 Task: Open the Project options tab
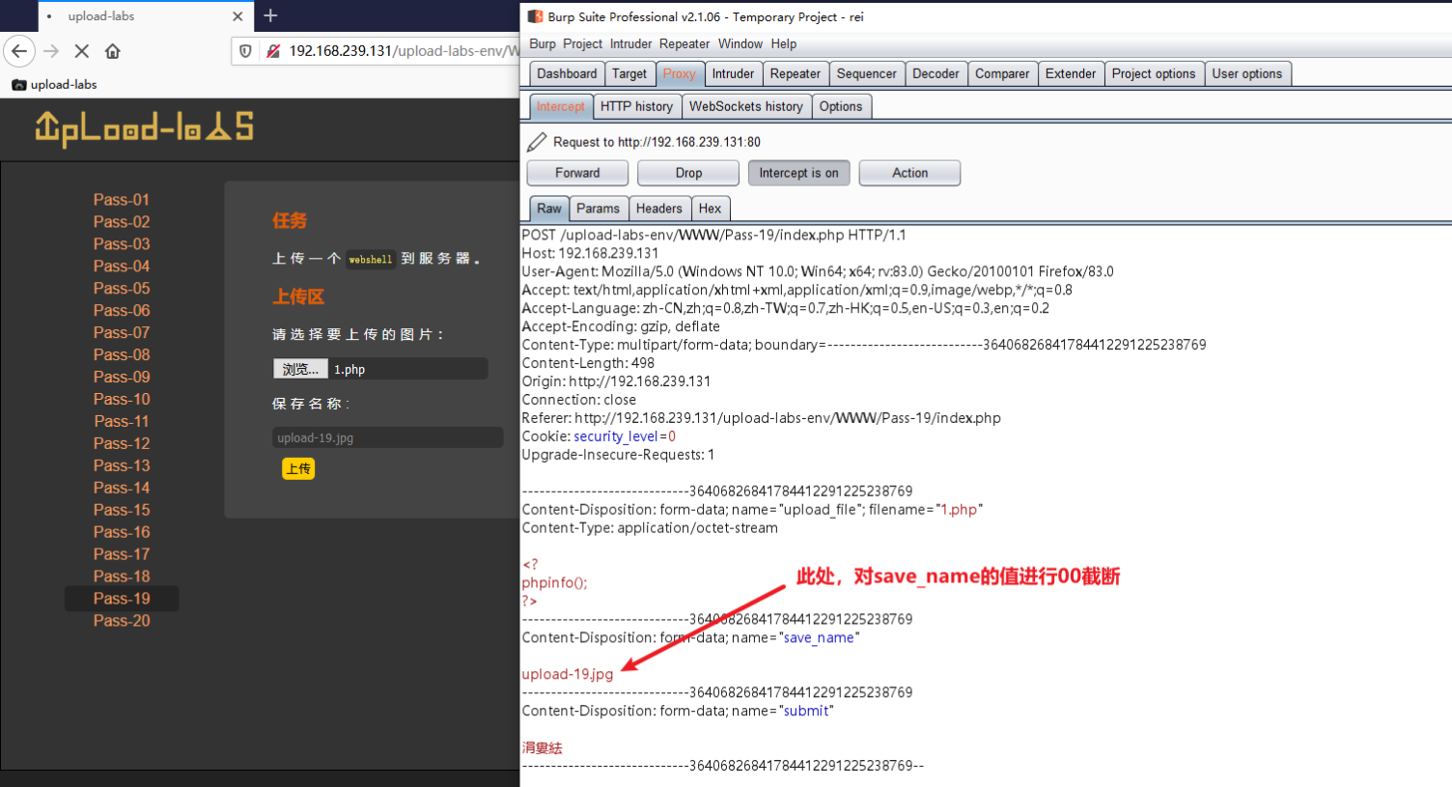[1154, 73]
